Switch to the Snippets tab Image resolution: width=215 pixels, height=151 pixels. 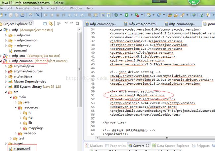pos(201,146)
